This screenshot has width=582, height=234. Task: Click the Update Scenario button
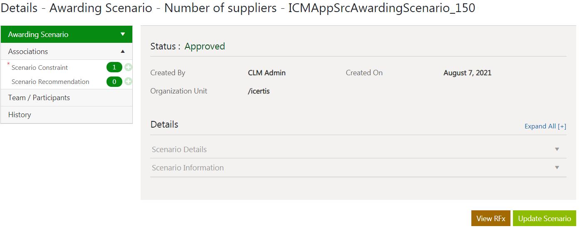544,219
